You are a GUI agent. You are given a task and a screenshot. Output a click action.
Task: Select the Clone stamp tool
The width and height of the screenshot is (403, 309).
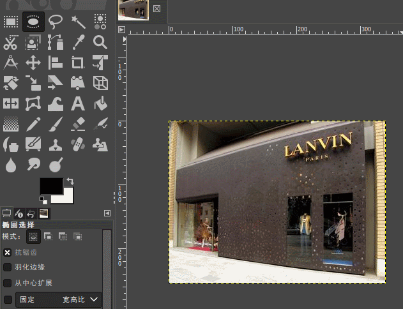pyautogui.click(x=56, y=144)
